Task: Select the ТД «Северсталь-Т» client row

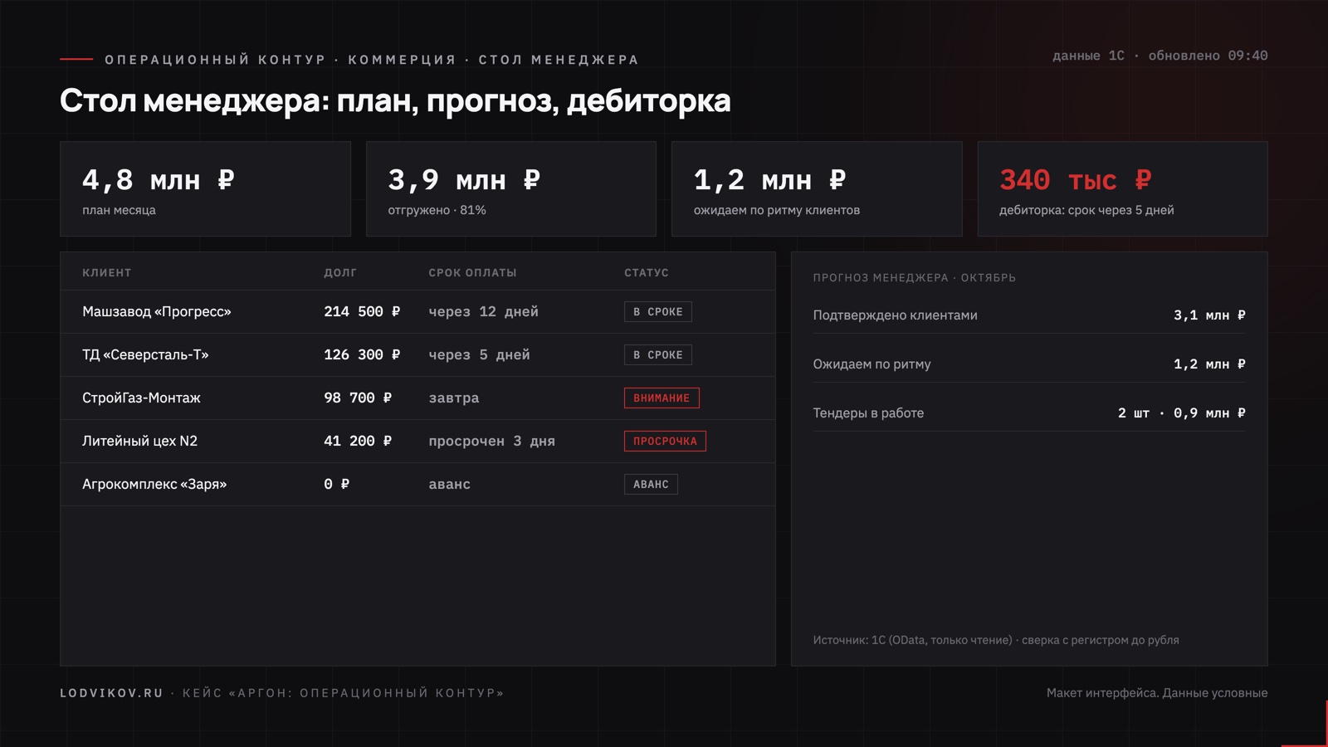Action: [417, 354]
